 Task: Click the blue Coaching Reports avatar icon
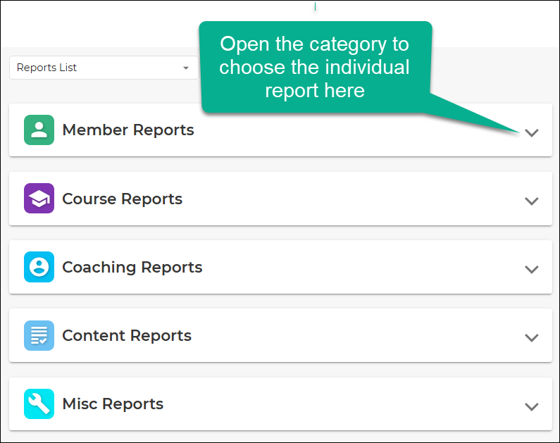point(39,267)
